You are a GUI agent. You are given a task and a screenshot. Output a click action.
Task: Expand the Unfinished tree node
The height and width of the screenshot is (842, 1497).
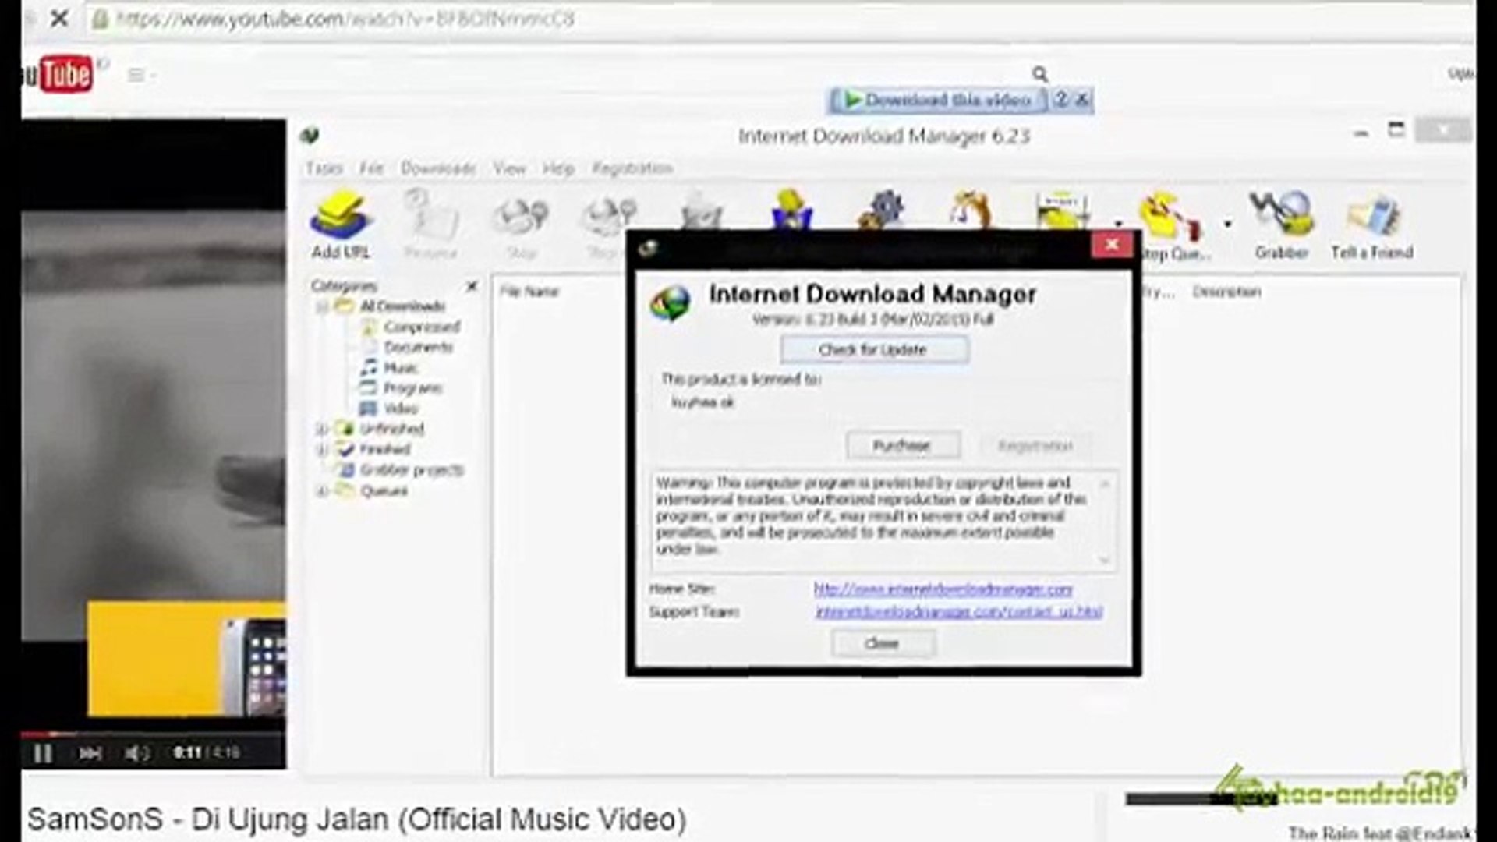coord(321,429)
